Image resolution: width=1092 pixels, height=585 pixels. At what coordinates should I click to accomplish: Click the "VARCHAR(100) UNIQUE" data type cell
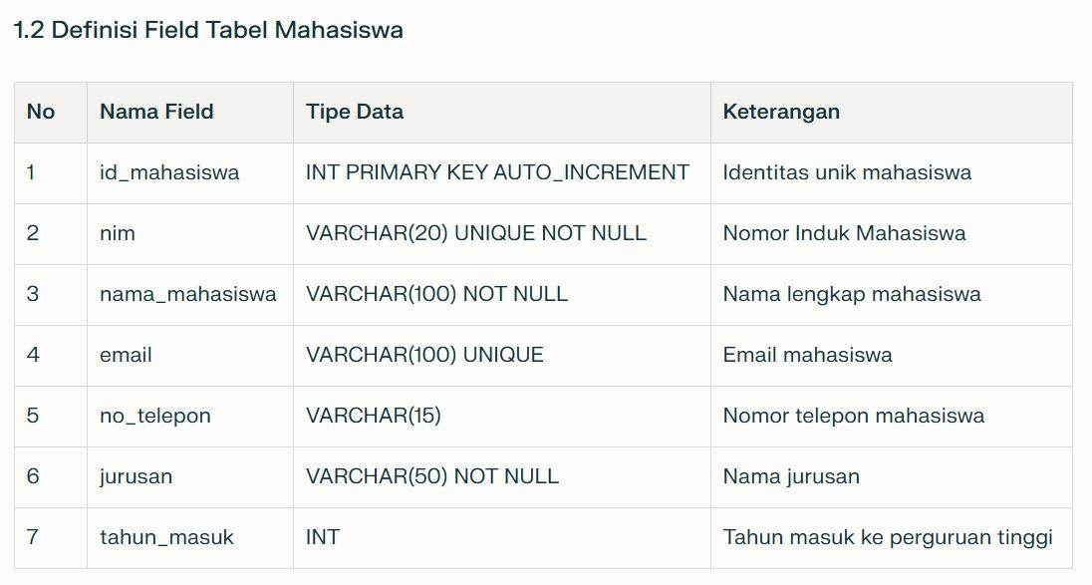(424, 355)
